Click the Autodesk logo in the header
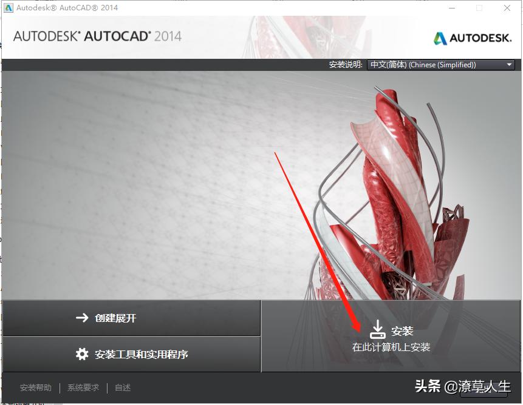Viewport: 523px width, 405px height. [x=472, y=38]
